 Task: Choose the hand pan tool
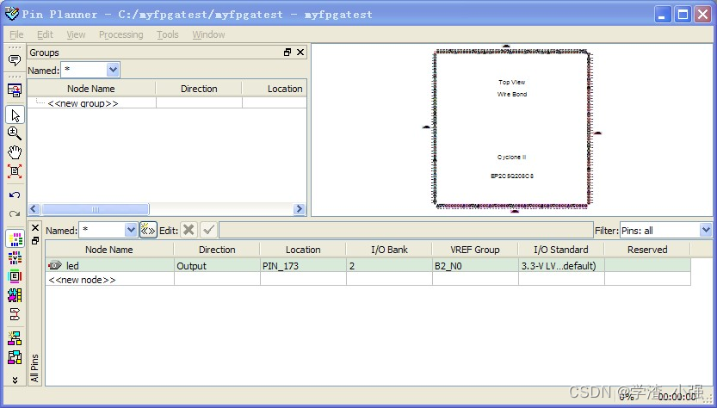tap(15, 152)
